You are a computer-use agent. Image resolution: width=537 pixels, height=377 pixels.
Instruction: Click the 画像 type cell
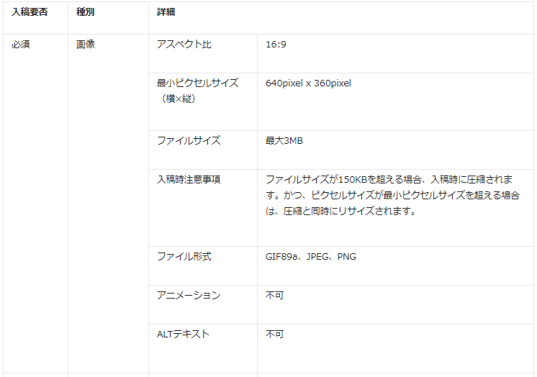86,45
